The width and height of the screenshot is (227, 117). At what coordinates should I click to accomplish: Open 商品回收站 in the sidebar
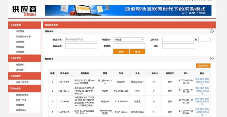tap(21, 111)
